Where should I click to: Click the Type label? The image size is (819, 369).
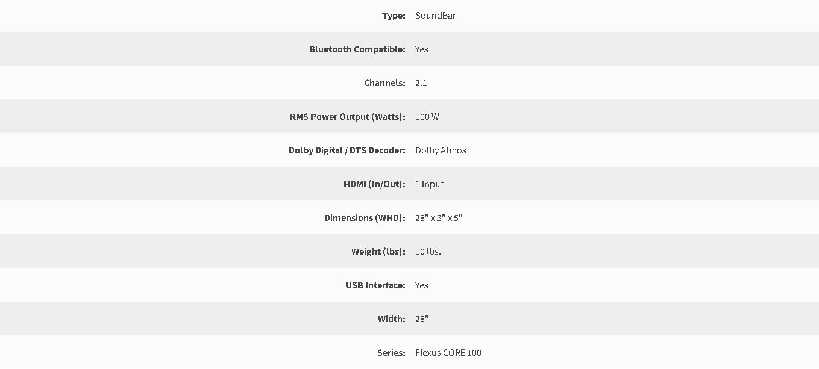click(x=394, y=16)
